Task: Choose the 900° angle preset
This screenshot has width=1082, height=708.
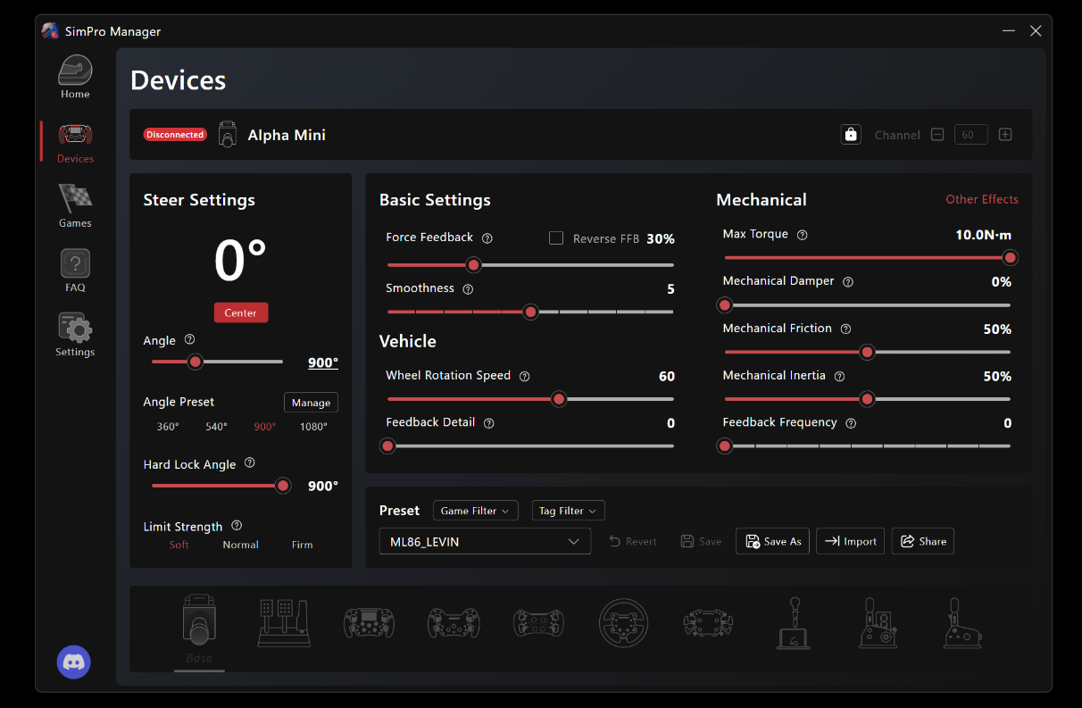Action: [265, 427]
